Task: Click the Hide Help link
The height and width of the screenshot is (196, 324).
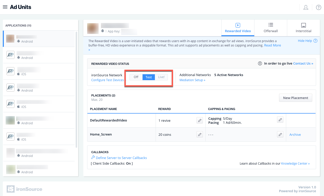Action: 305,41
